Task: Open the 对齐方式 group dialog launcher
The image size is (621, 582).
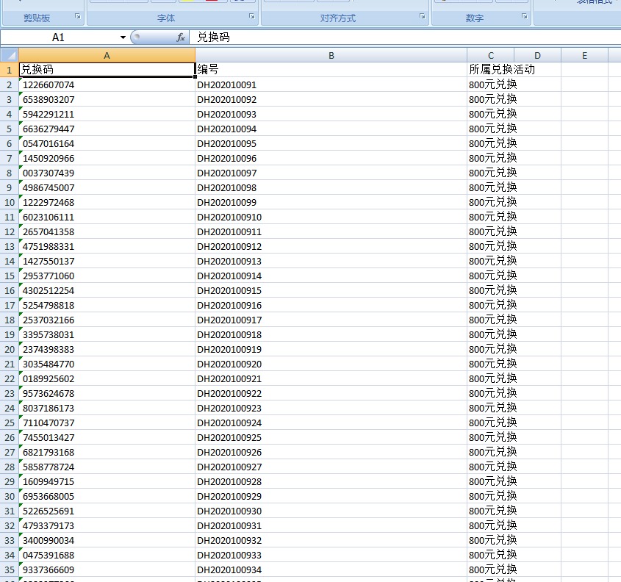Action: tap(423, 16)
